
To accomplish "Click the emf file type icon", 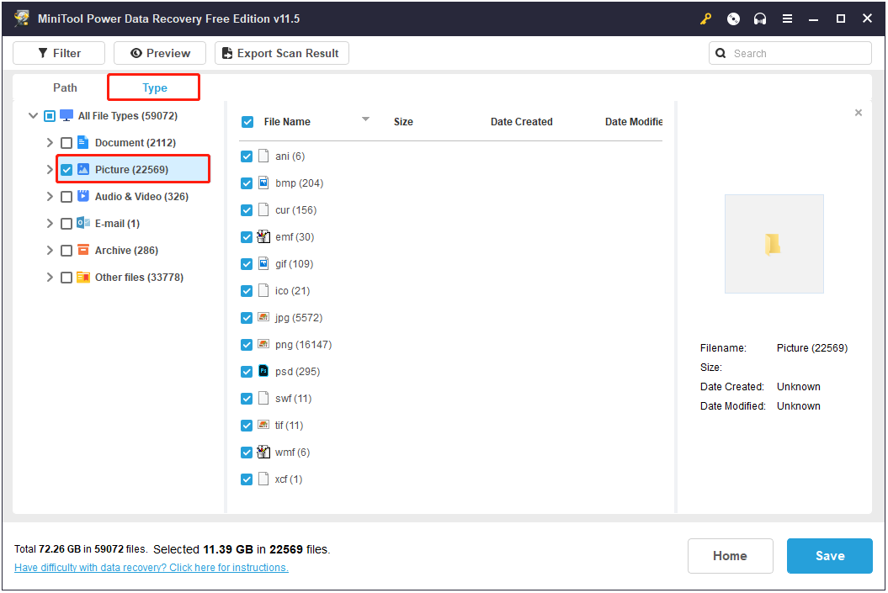I will (x=263, y=236).
